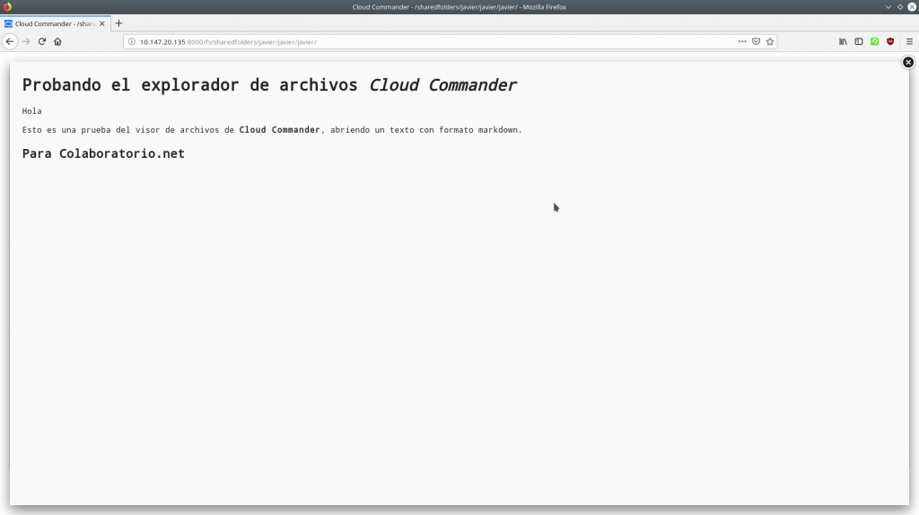Image resolution: width=919 pixels, height=515 pixels.
Task: Save page to Pocket
Action: coord(756,41)
